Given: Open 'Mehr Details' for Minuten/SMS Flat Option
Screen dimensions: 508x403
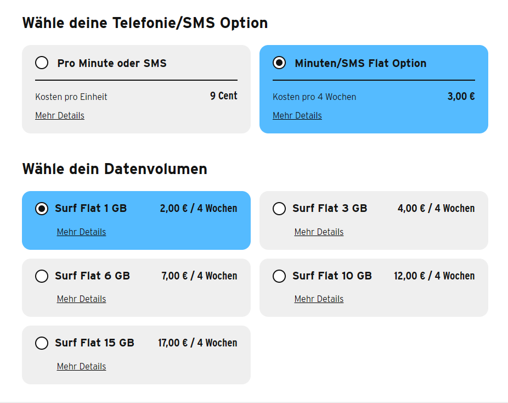Looking at the screenshot, I should tap(297, 115).
